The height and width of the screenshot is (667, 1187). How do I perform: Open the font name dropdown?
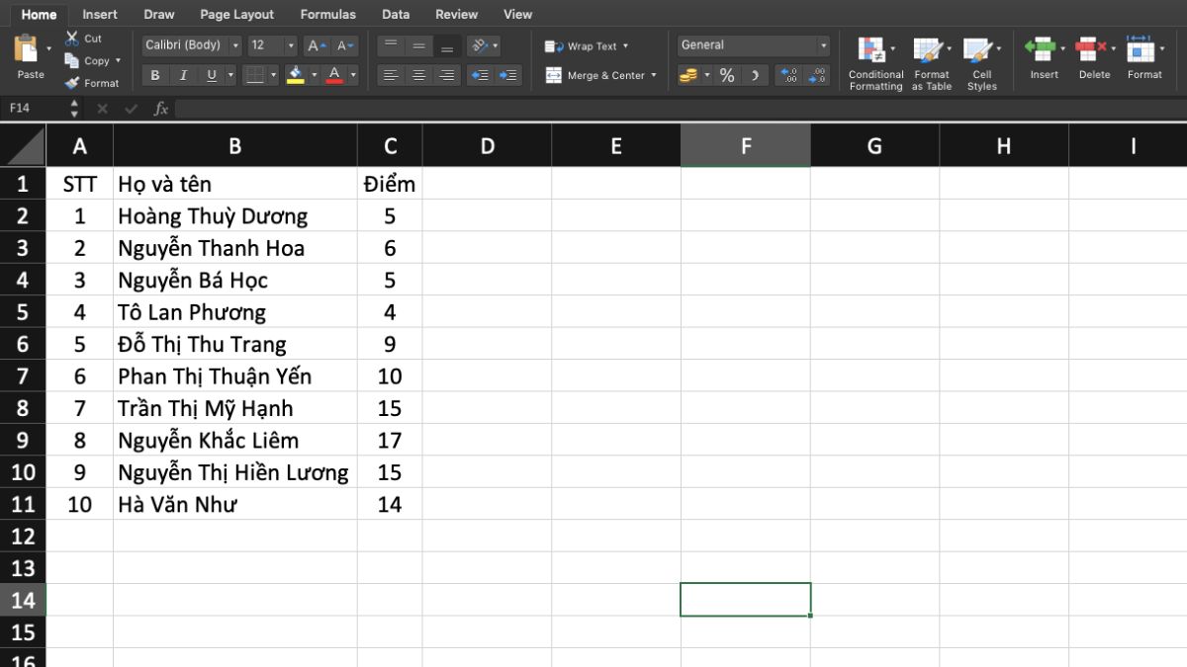coord(235,44)
